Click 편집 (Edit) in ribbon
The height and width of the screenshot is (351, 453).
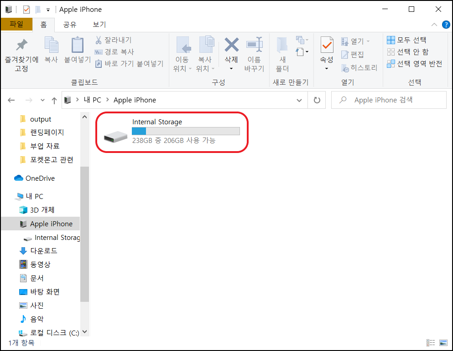pos(353,55)
